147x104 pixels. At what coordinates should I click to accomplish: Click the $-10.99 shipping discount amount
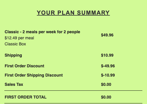coord(108,75)
